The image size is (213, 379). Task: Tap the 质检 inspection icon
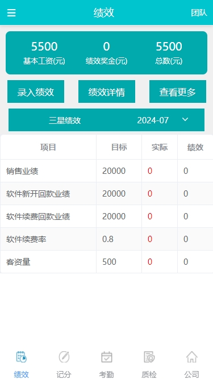[149, 357]
